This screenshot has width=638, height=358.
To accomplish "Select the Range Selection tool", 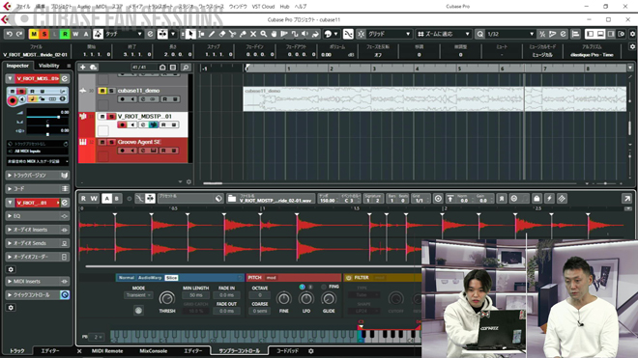I will (201, 34).
